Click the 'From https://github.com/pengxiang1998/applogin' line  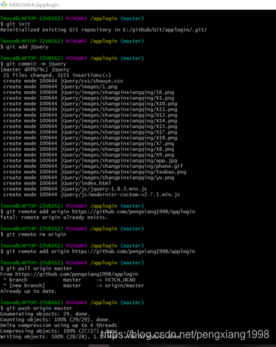pyautogui.click(x=69, y=274)
